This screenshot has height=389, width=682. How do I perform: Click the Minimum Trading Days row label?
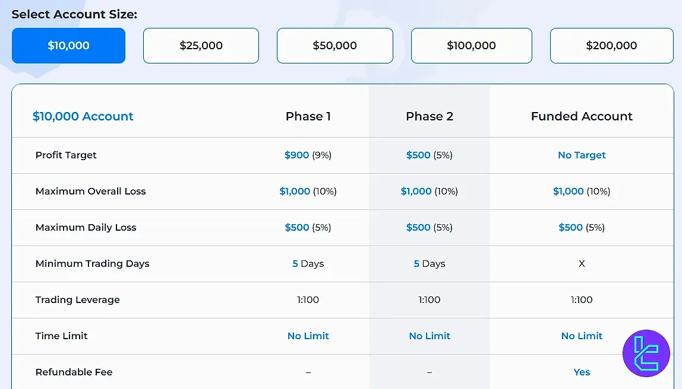tap(92, 264)
